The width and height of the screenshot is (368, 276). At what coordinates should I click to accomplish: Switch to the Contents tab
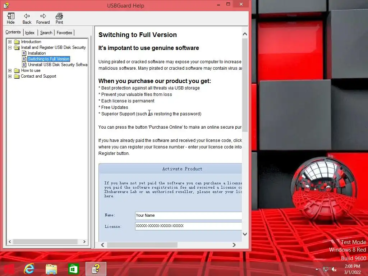[13, 32]
